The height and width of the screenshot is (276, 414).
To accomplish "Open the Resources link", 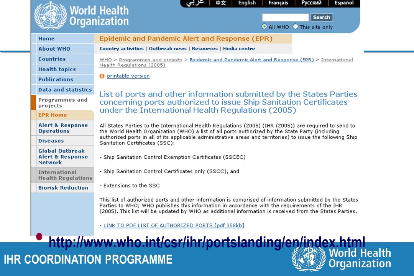I will click(205, 49).
